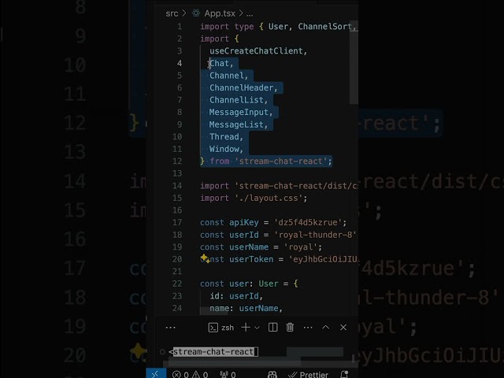The width and height of the screenshot is (504, 378).
Task: Click the src folder breadcrumb
Action: pos(172,13)
